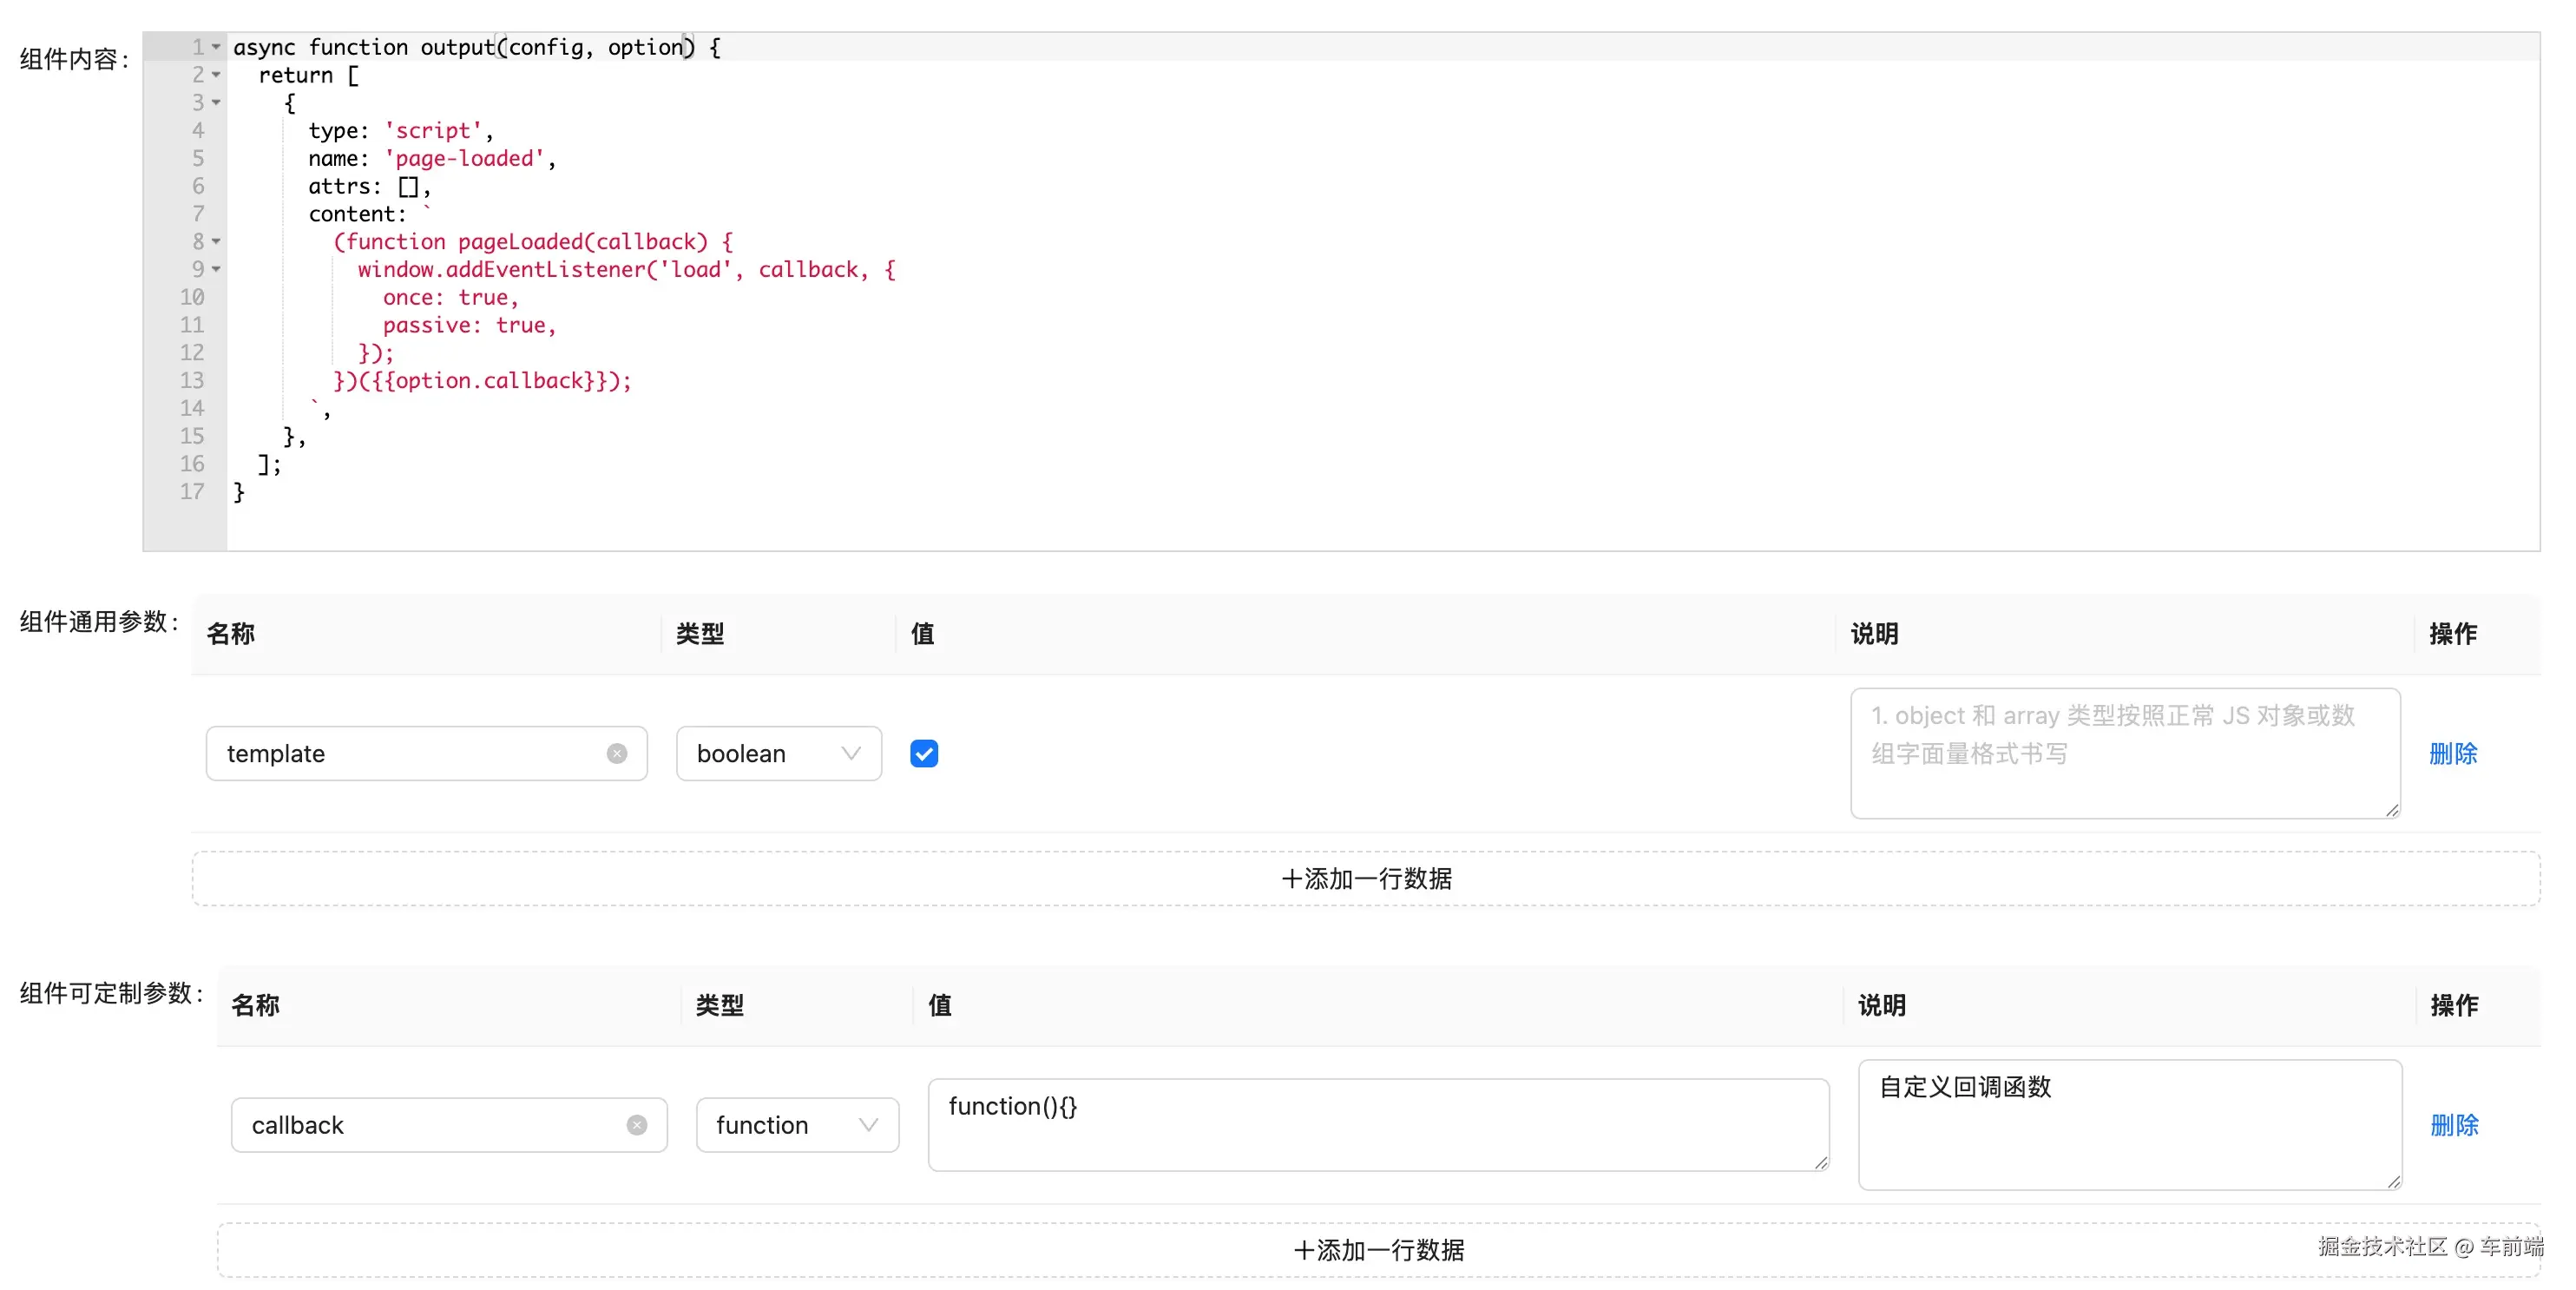Fold the addEventListener block on line 9
Viewport: 2576px width, 1290px height.
click(216, 269)
